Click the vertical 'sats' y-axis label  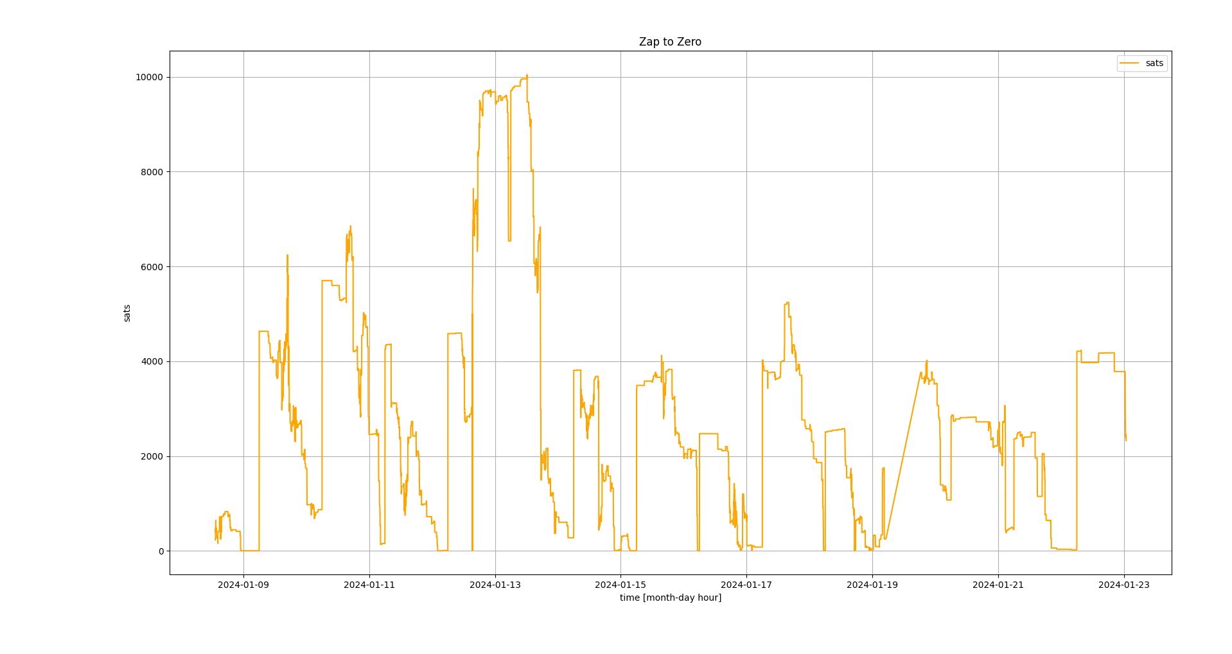[127, 313]
